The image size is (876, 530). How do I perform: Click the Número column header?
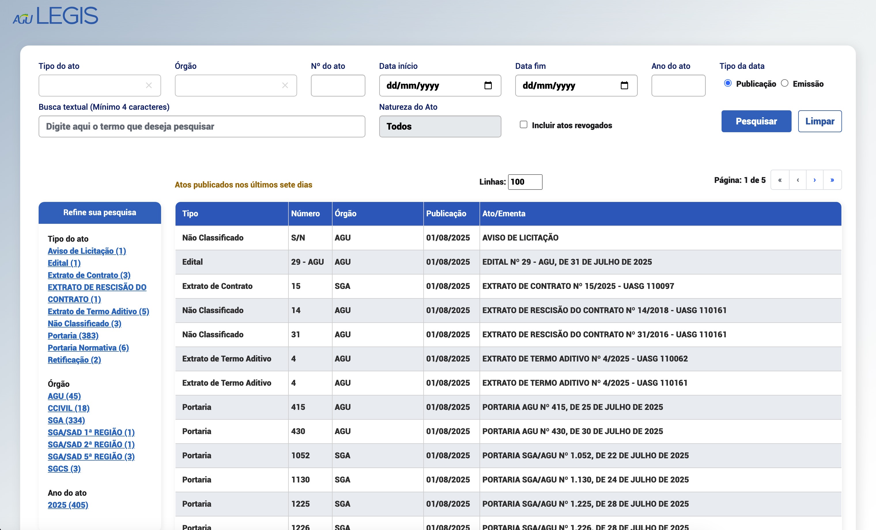[310, 214]
